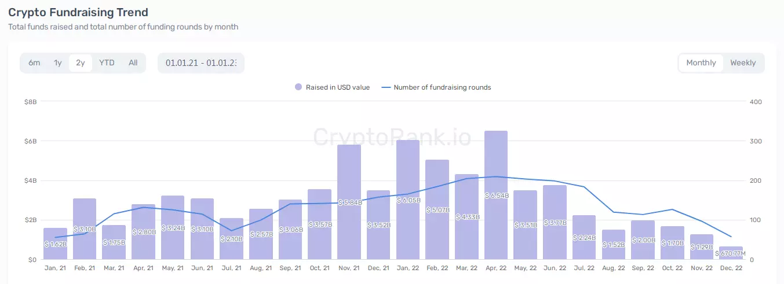This screenshot has width=784, height=284.
Task: Select the 2y range option
Action: 81,63
